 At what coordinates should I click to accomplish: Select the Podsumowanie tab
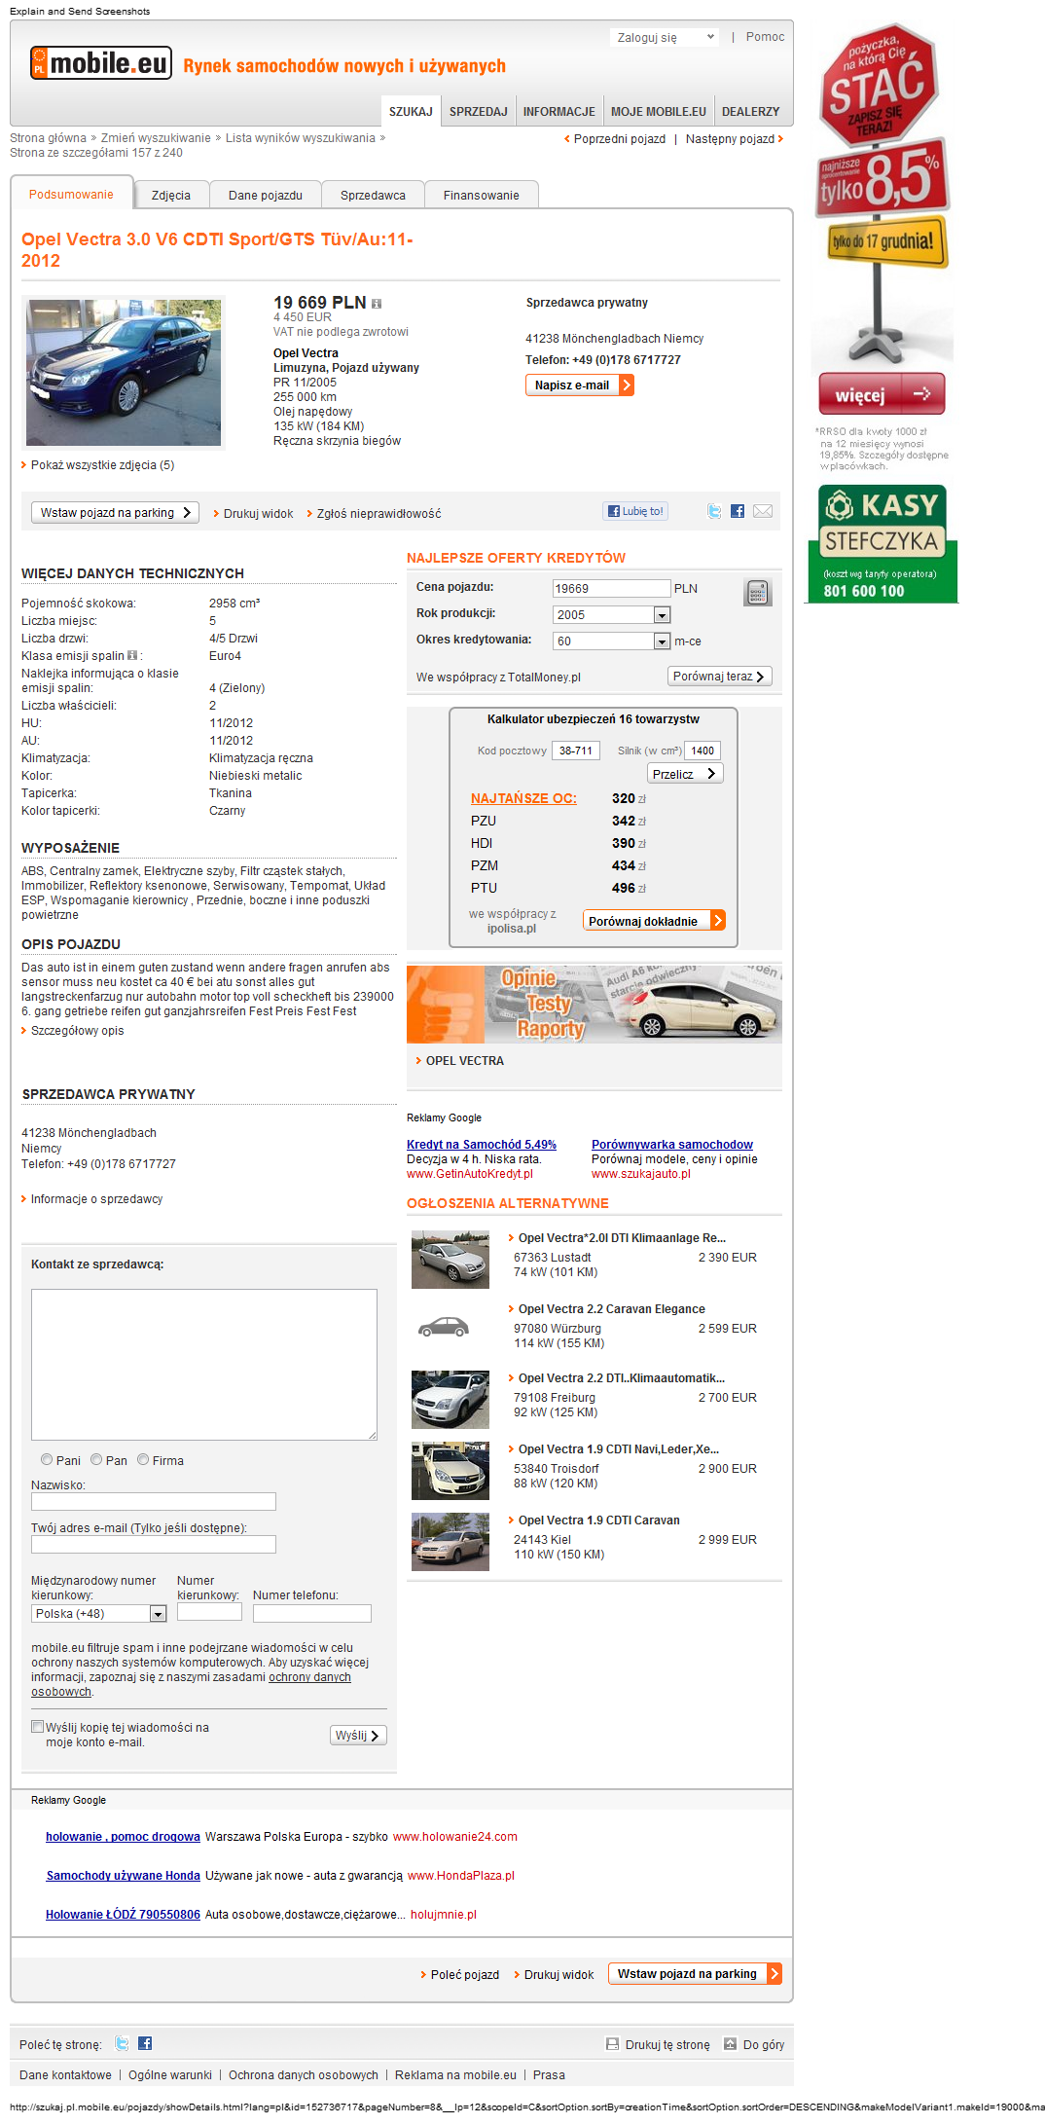click(x=71, y=194)
